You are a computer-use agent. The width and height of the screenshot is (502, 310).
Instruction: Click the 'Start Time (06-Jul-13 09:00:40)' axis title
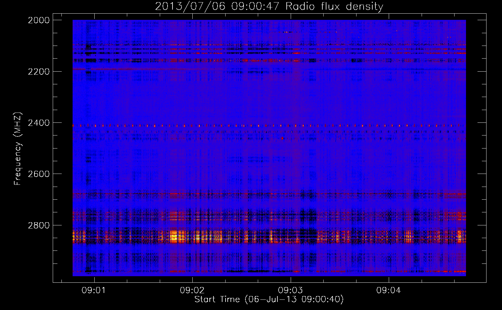[x=269, y=299]
